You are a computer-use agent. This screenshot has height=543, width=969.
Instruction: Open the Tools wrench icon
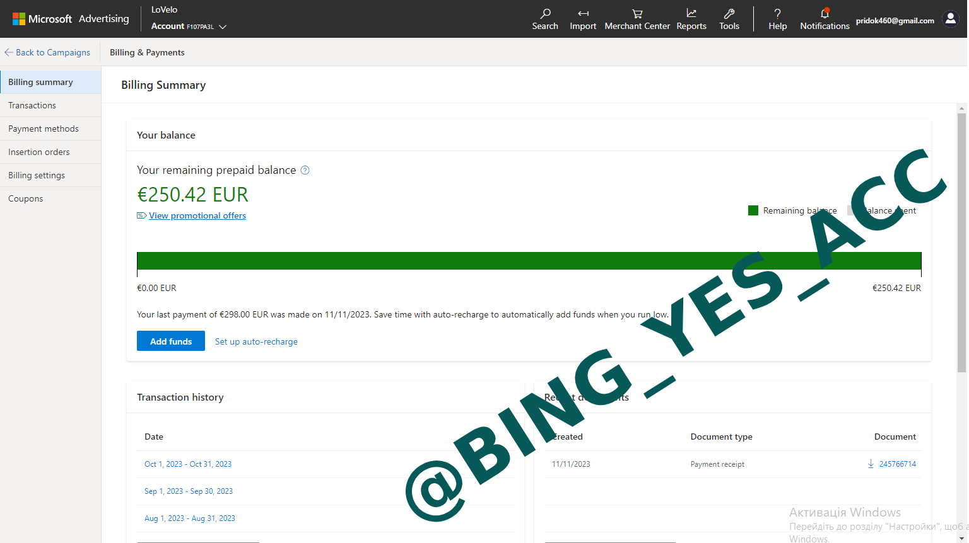tap(729, 14)
